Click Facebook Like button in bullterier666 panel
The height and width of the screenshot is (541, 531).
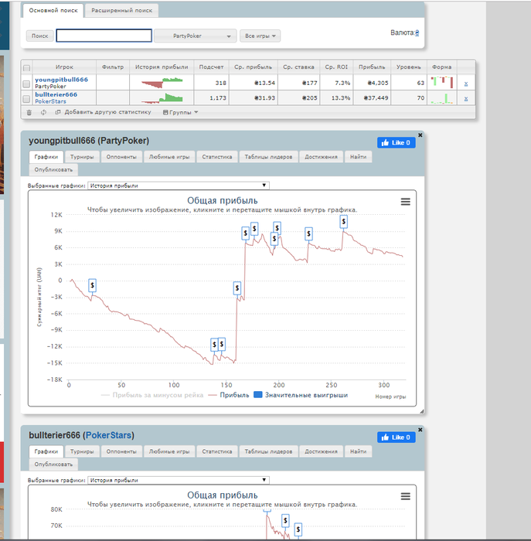(x=396, y=437)
